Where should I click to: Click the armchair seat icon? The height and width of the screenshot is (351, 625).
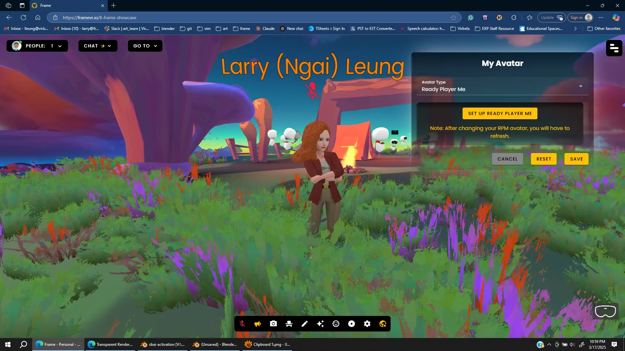(289, 324)
